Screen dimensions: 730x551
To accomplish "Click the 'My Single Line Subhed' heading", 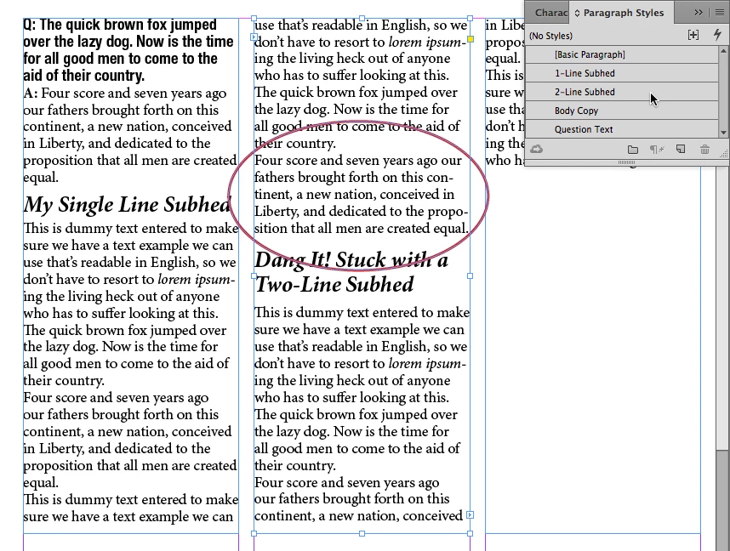I will (127, 204).
